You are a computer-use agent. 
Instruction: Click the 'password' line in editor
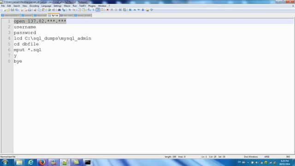(x=25, y=33)
